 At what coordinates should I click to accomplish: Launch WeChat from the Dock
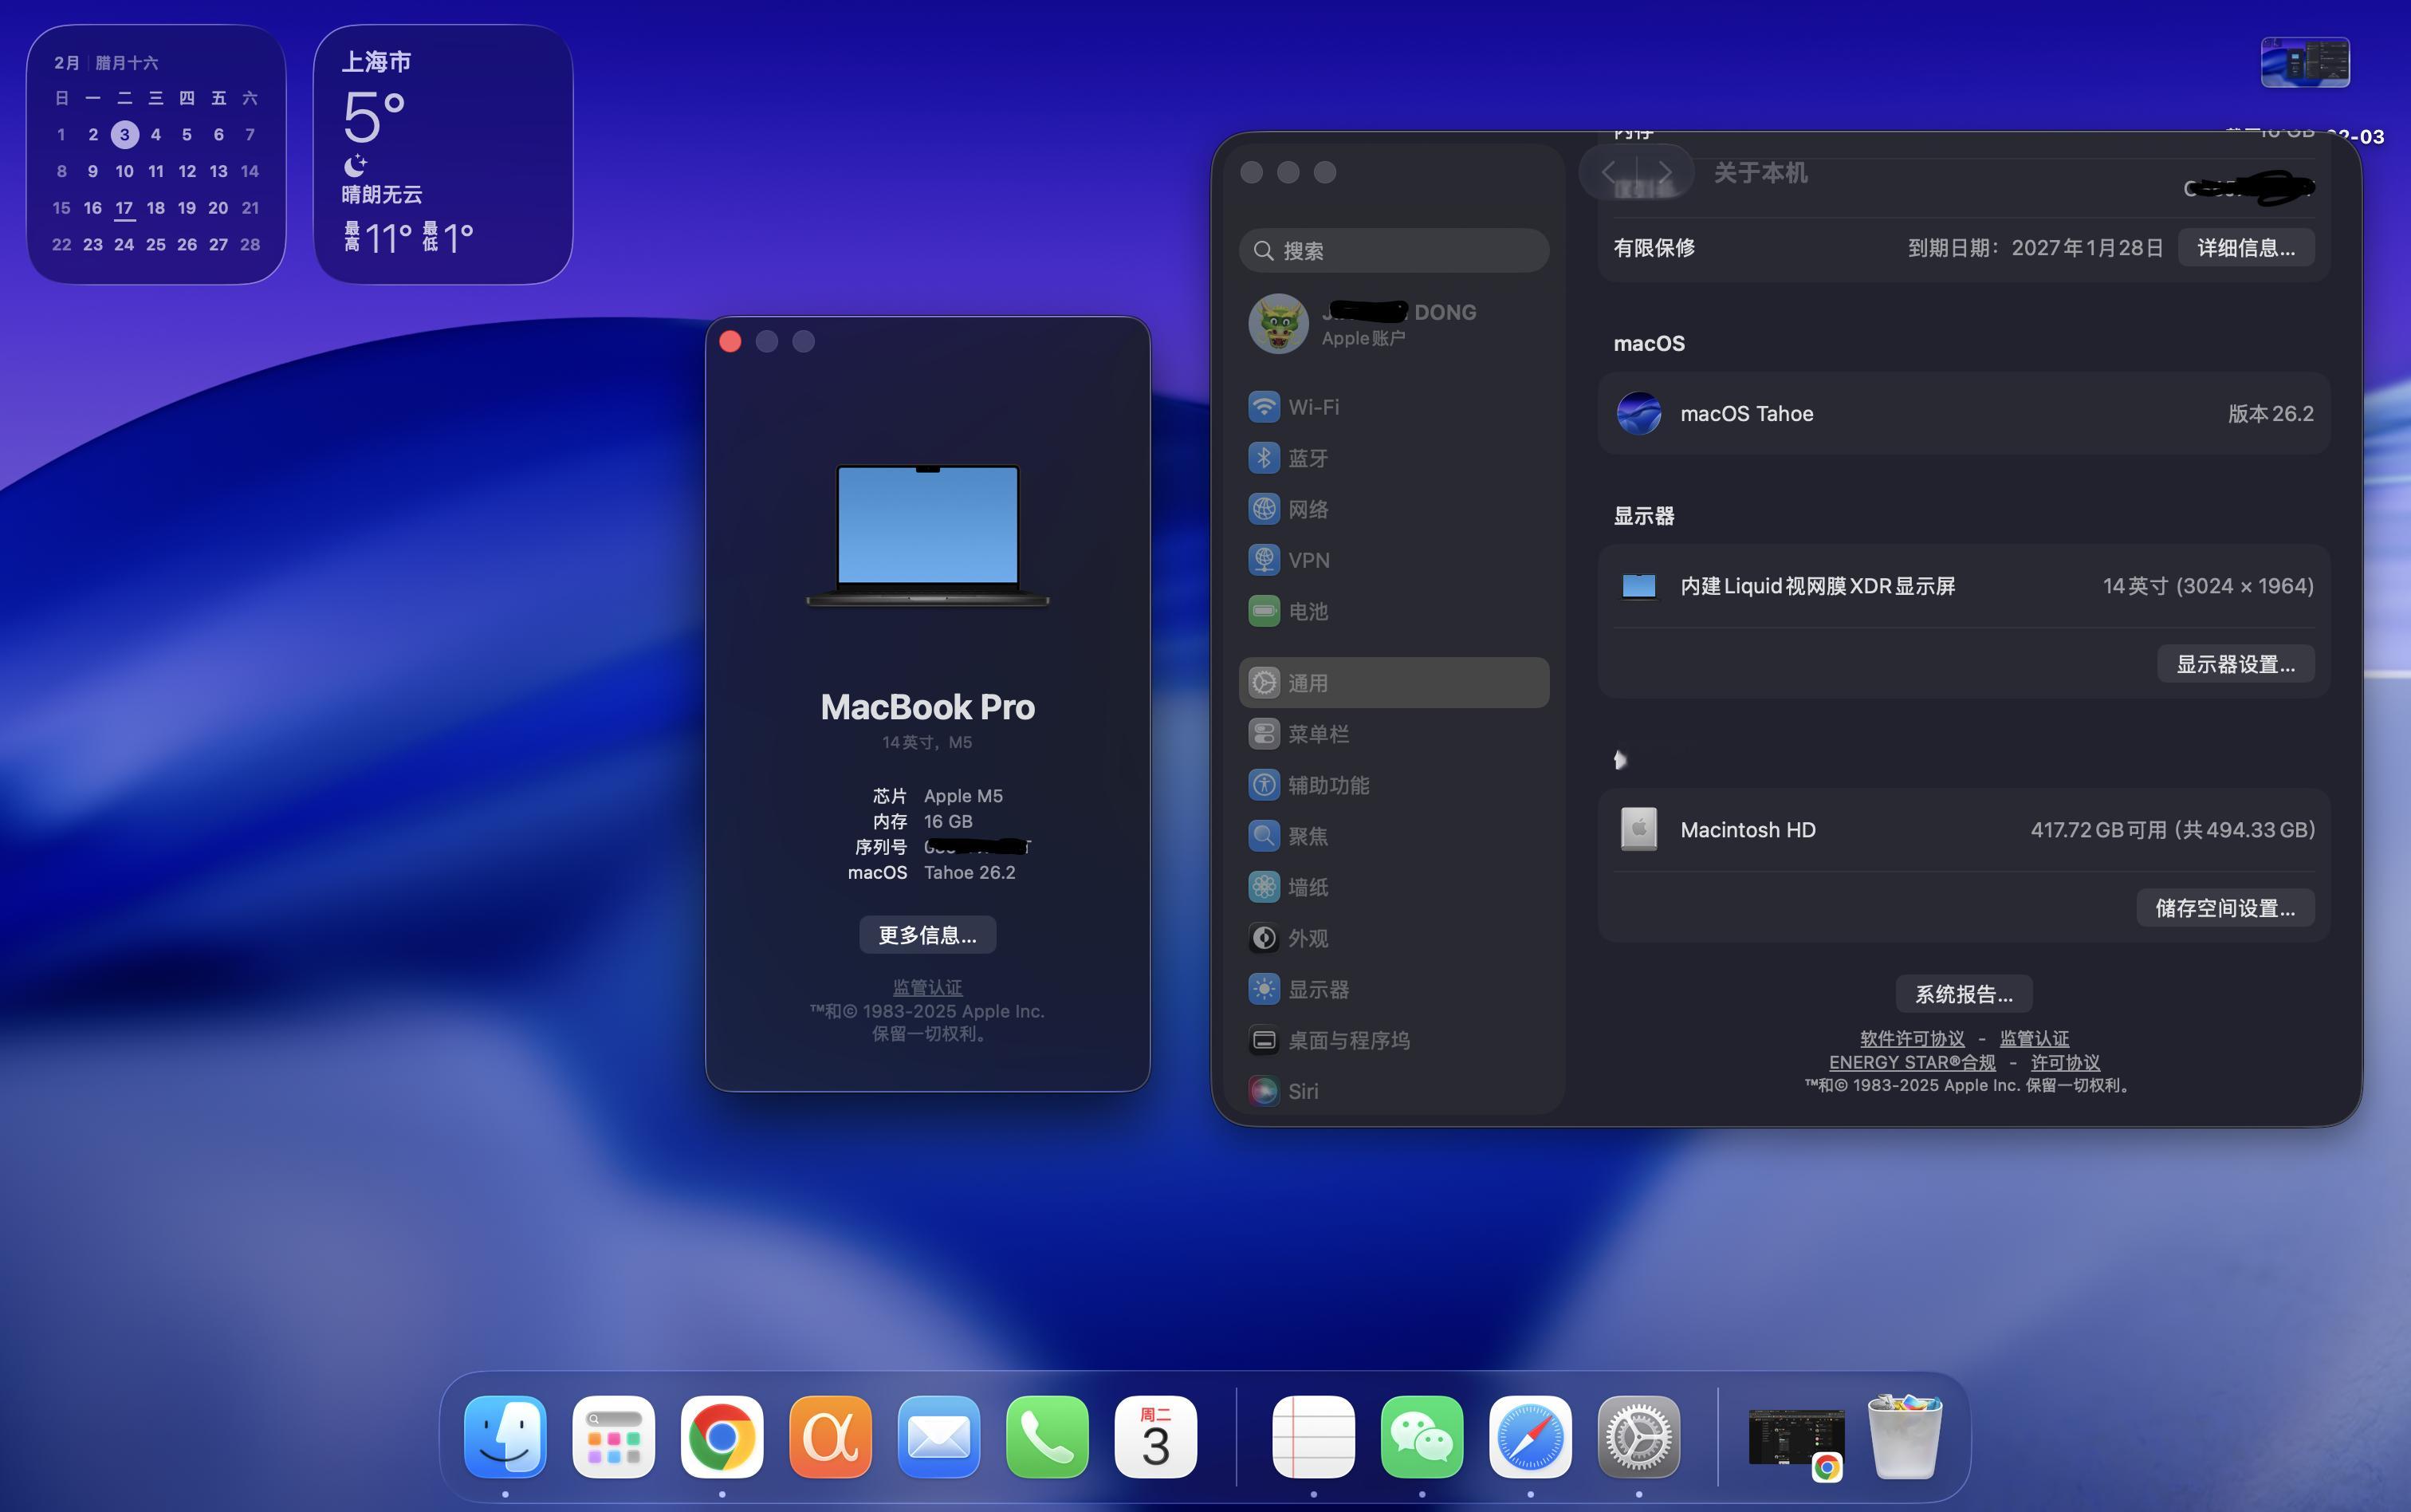point(1422,1437)
